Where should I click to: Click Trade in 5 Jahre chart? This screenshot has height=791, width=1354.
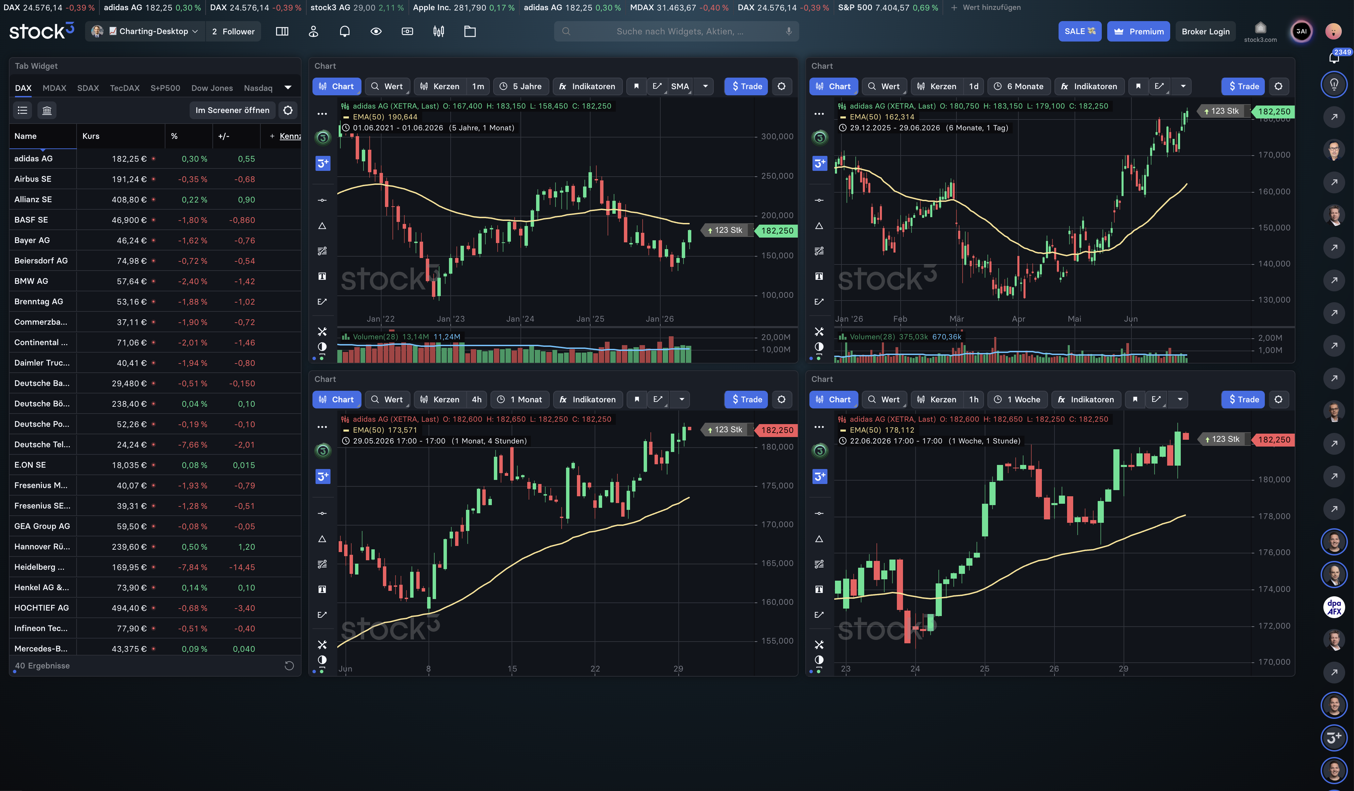click(x=746, y=86)
